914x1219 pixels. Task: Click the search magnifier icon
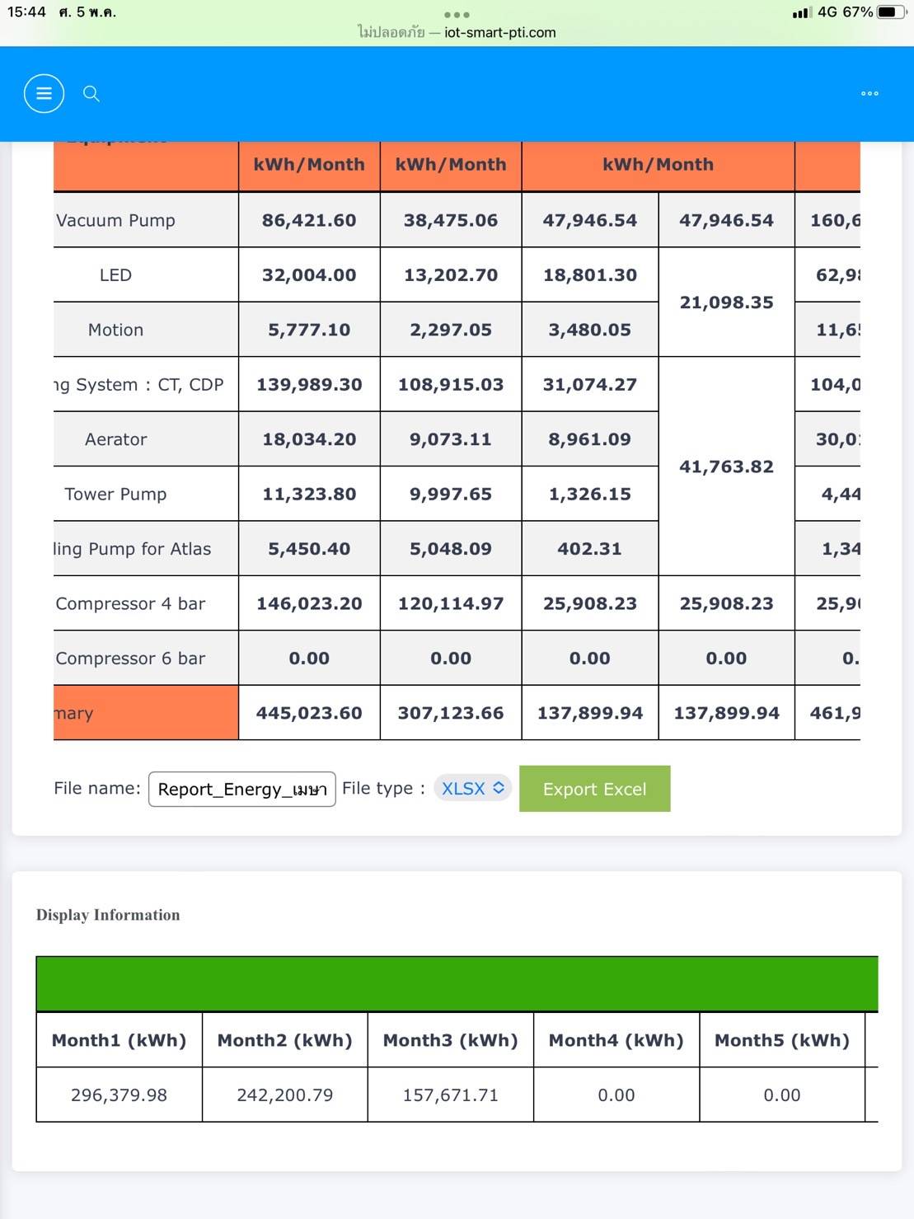[91, 93]
